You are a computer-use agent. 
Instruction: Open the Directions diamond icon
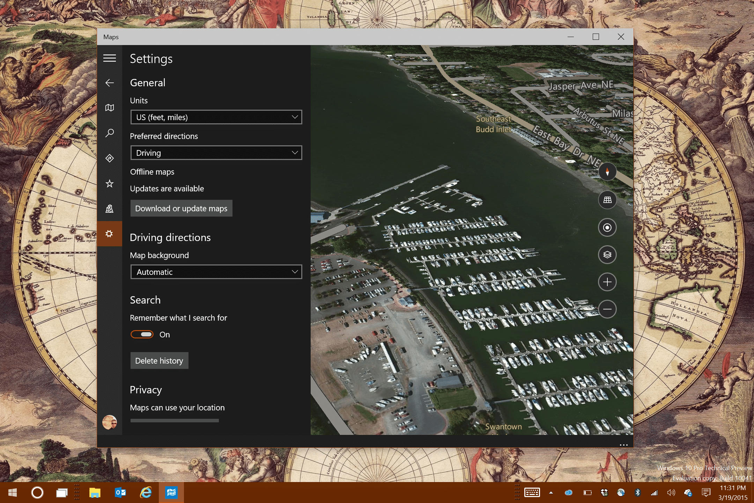pos(110,158)
